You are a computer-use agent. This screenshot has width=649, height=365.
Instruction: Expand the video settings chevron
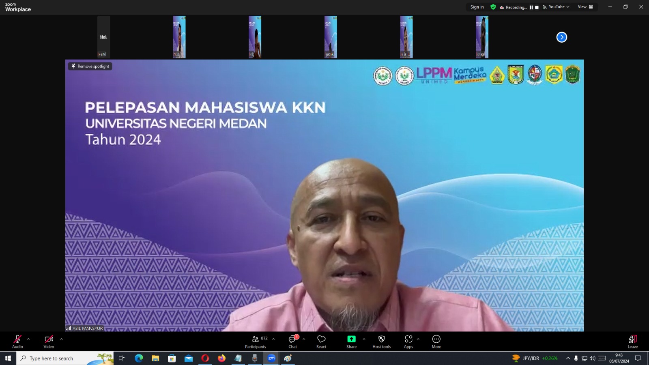(x=61, y=339)
